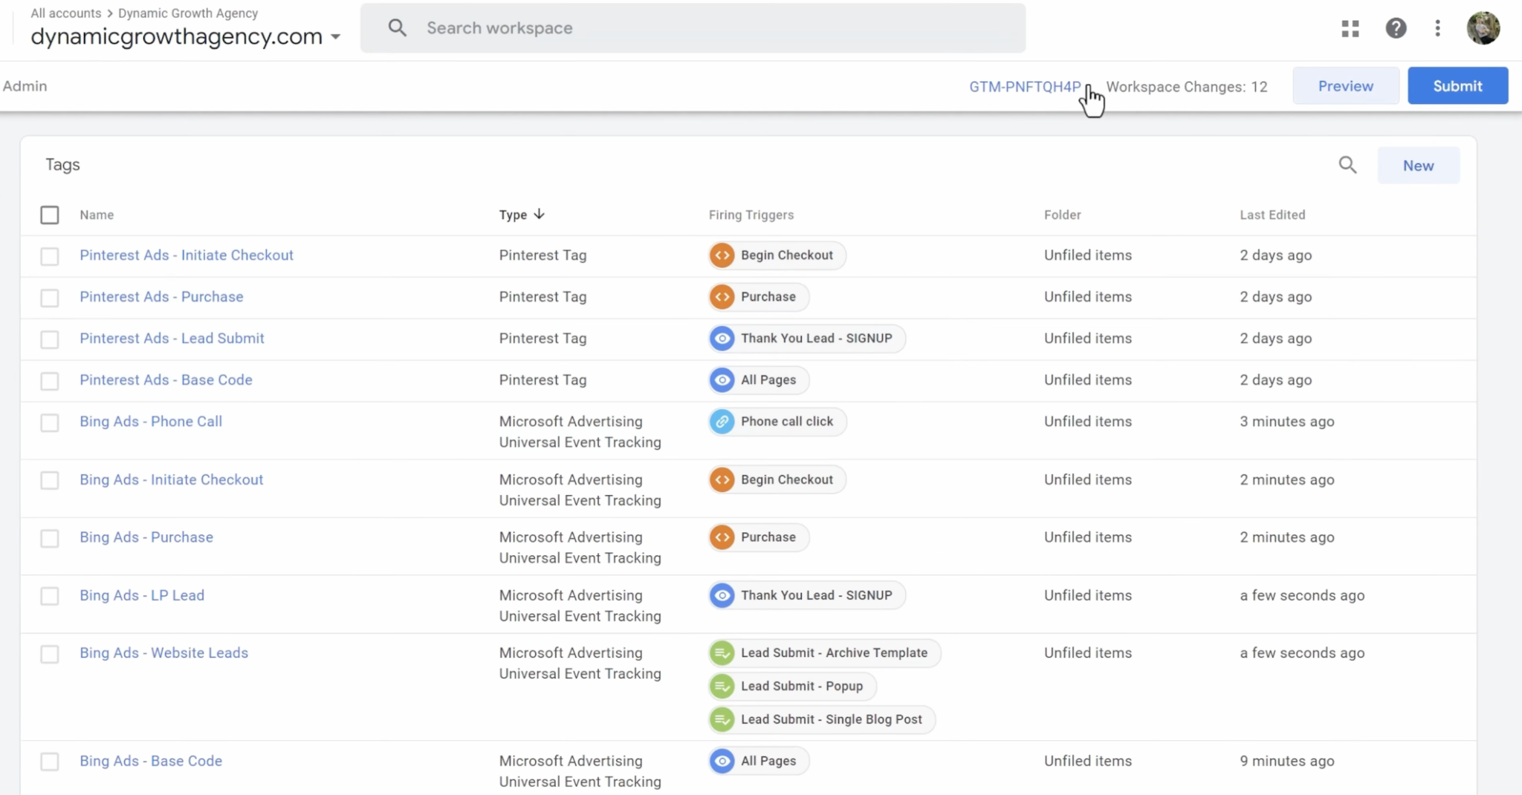Check the Bing Ads - Base Code checkbox
The image size is (1522, 795).
tap(50, 762)
